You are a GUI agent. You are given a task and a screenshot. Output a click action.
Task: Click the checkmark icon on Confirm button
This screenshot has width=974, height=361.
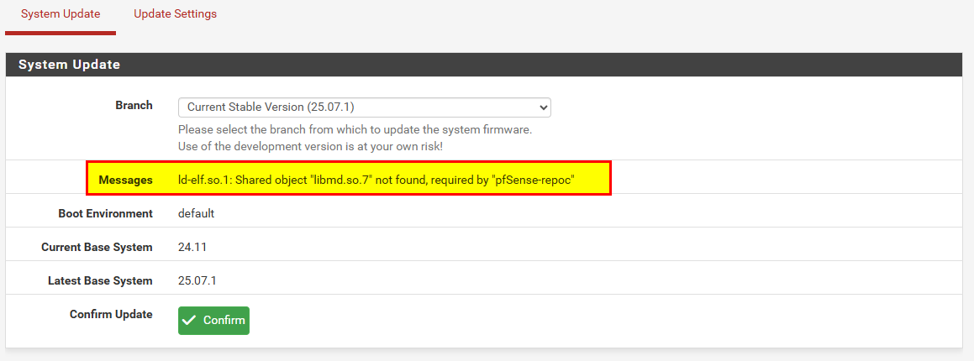pyautogui.click(x=190, y=321)
